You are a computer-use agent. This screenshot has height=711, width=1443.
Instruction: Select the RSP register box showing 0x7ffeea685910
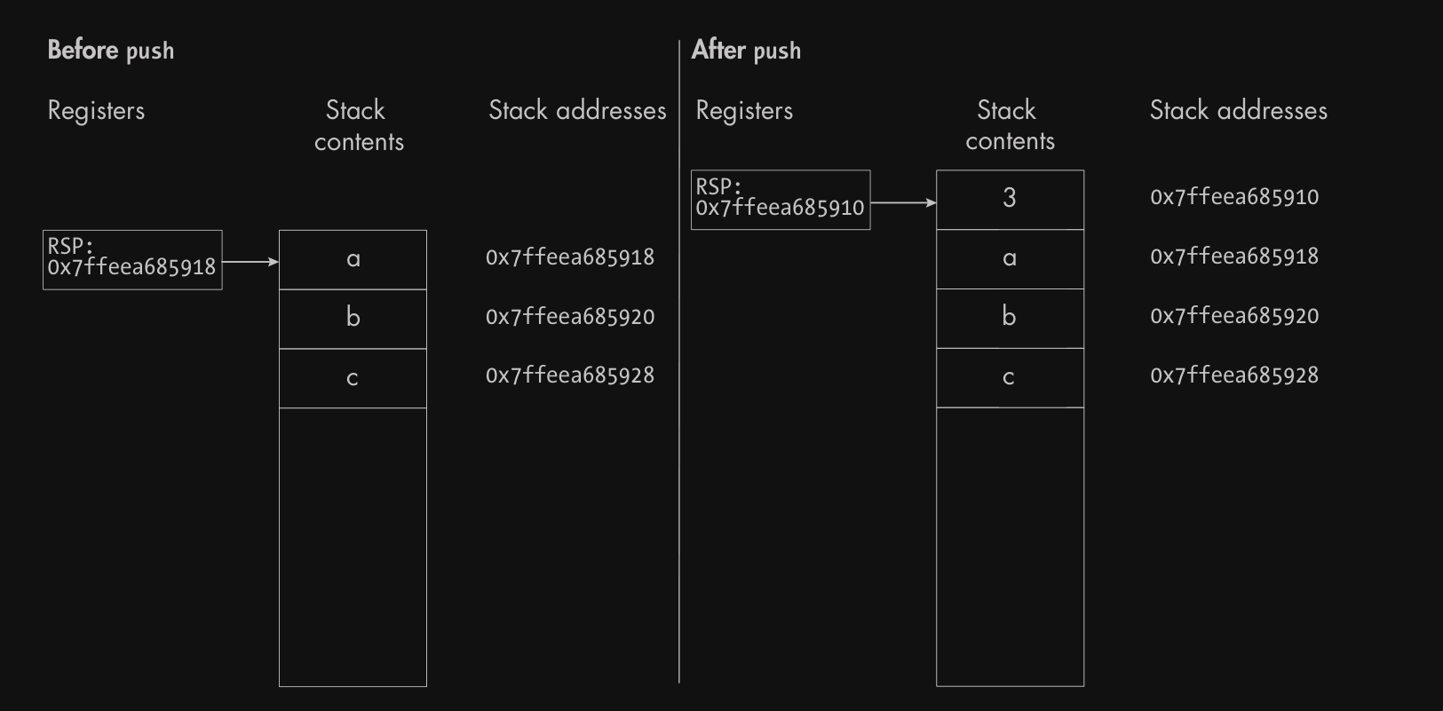coord(781,200)
